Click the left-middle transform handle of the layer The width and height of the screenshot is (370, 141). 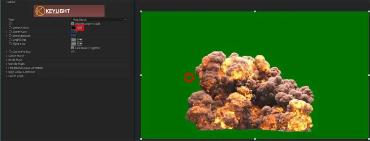141,75
